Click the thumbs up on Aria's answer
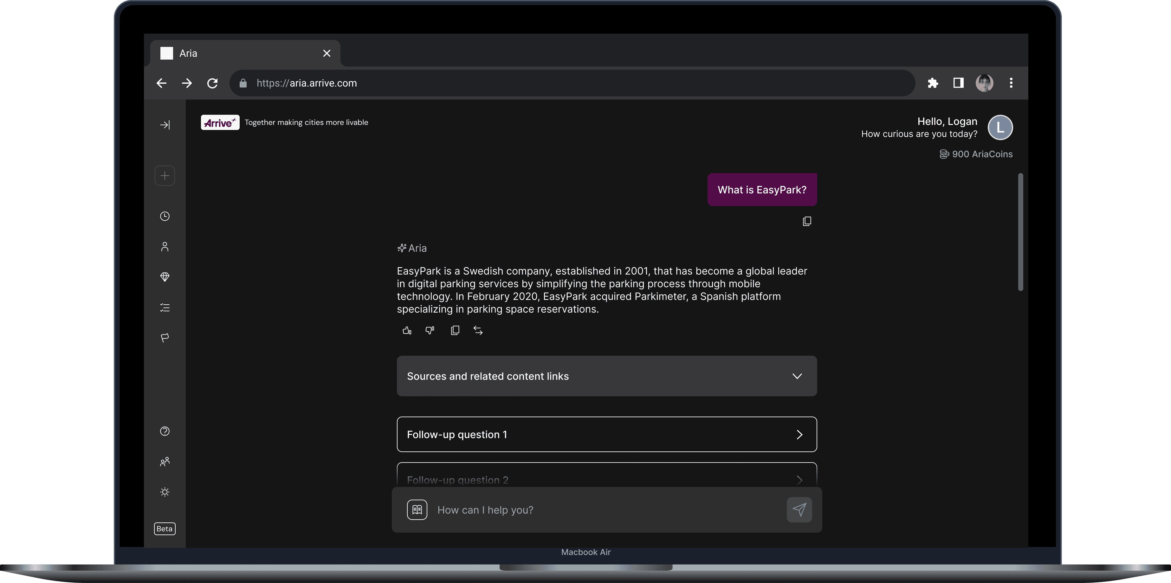 pos(407,331)
